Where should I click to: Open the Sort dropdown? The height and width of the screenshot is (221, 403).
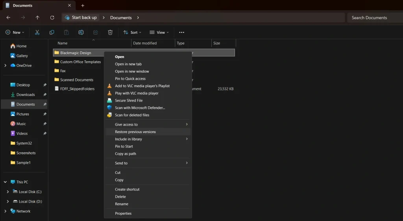(132, 32)
